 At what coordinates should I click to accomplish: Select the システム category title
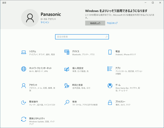(33, 51)
